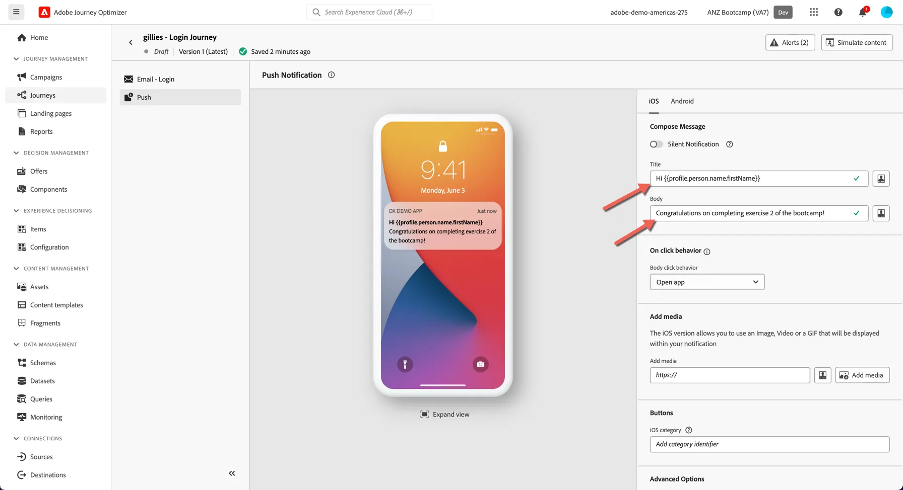Open the Body click behavior dropdown
The image size is (903, 490).
707,282
